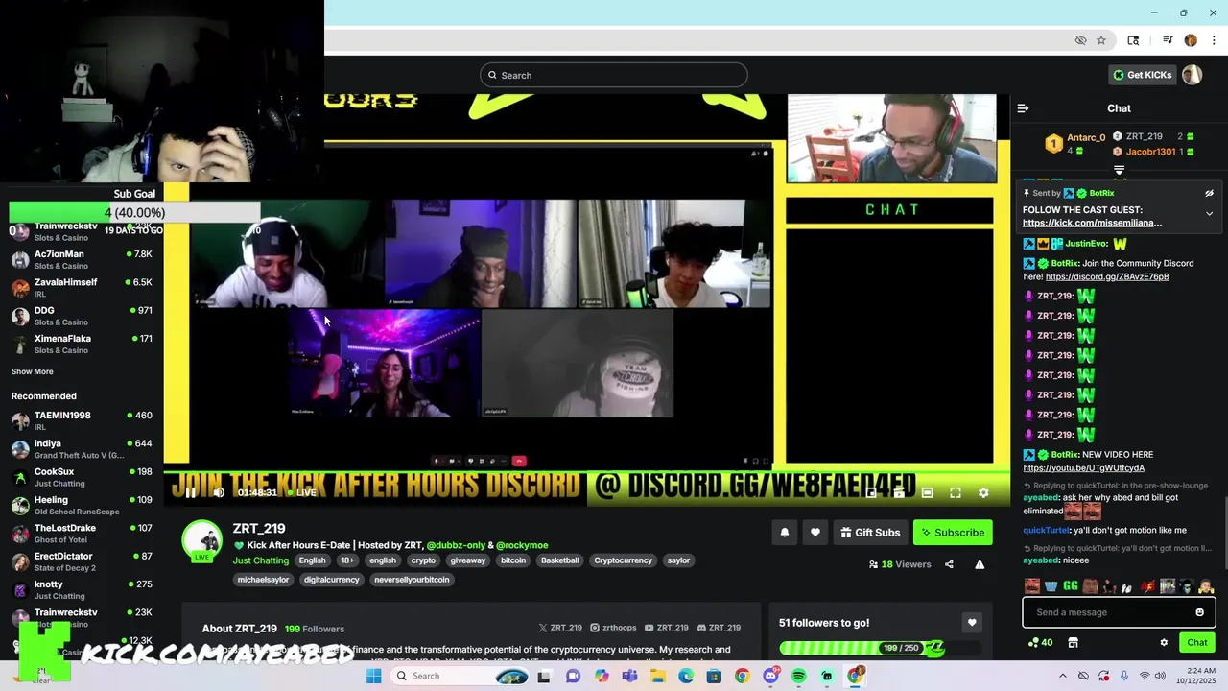Open zrthoops Instagram social link

[x=613, y=628]
